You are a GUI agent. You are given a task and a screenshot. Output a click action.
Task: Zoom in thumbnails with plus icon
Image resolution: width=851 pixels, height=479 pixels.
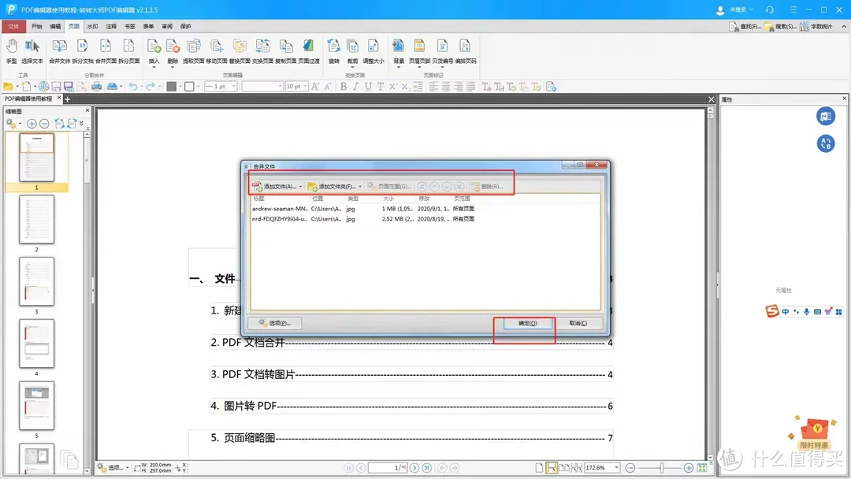(32, 124)
